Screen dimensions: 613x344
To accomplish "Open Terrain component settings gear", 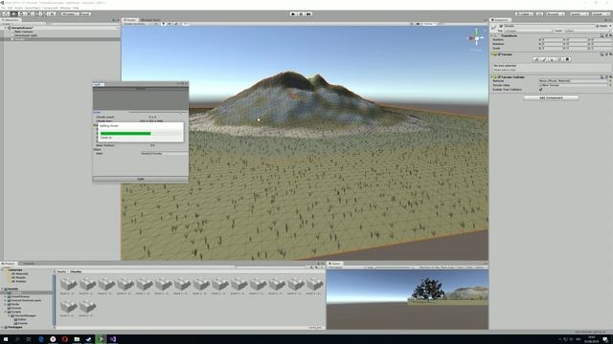I will coord(610,54).
